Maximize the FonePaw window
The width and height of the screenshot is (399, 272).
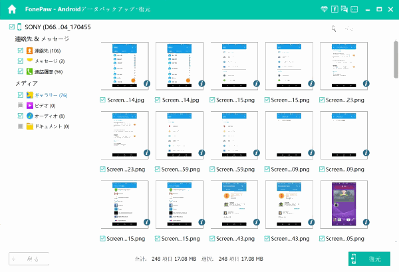pyautogui.click(x=379, y=9)
